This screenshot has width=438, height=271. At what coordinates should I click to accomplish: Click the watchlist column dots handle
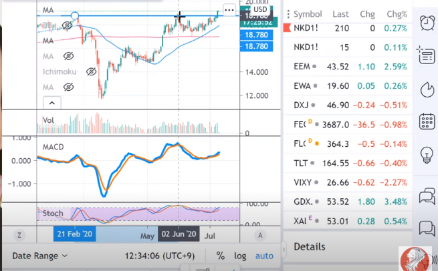[288, 14]
